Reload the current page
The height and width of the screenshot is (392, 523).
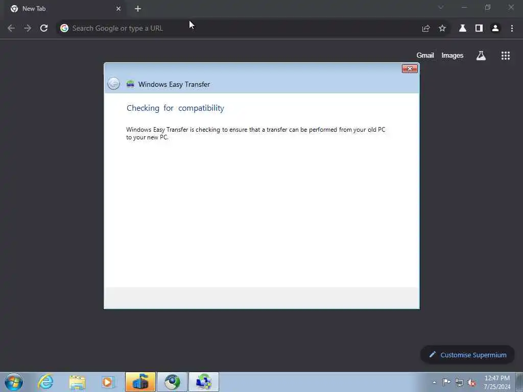point(44,29)
